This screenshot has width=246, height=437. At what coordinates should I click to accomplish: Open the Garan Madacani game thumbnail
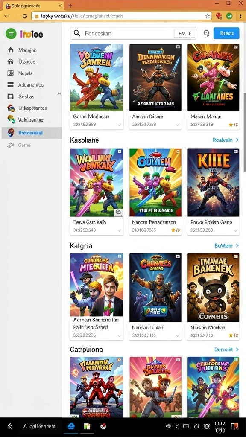97,78
